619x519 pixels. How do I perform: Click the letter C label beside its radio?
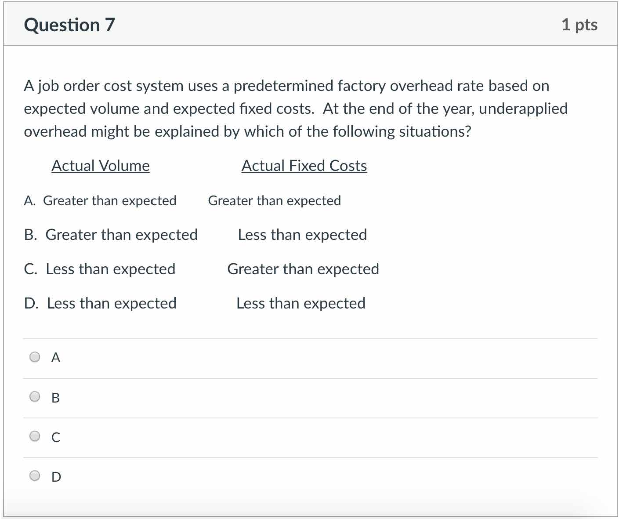[x=56, y=437]
